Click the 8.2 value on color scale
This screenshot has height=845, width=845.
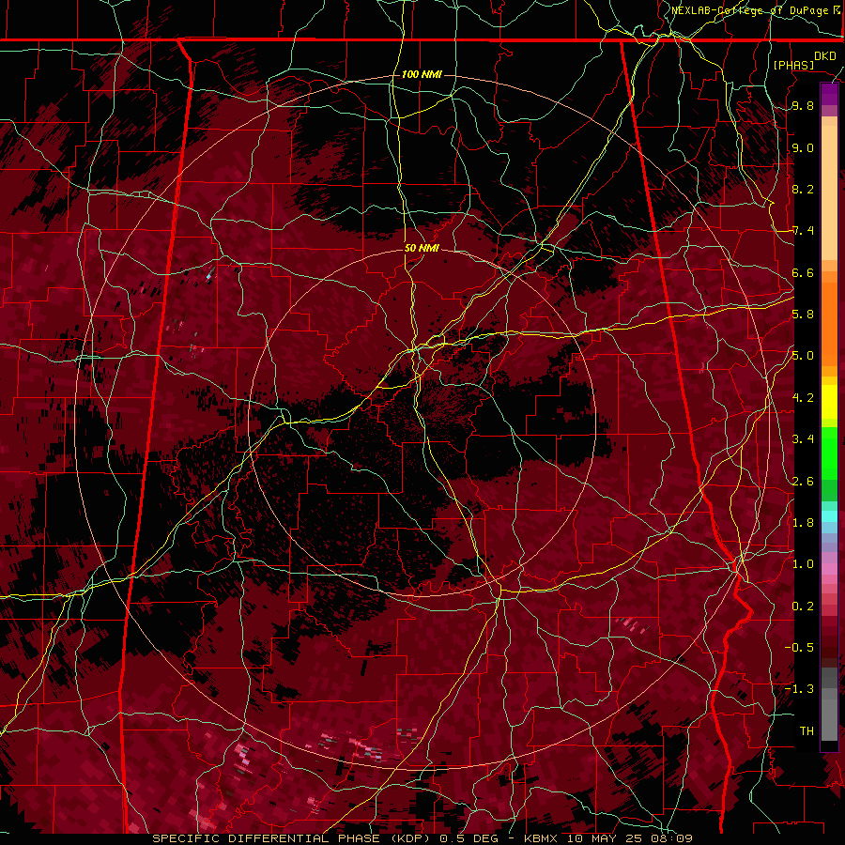(x=803, y=189)
